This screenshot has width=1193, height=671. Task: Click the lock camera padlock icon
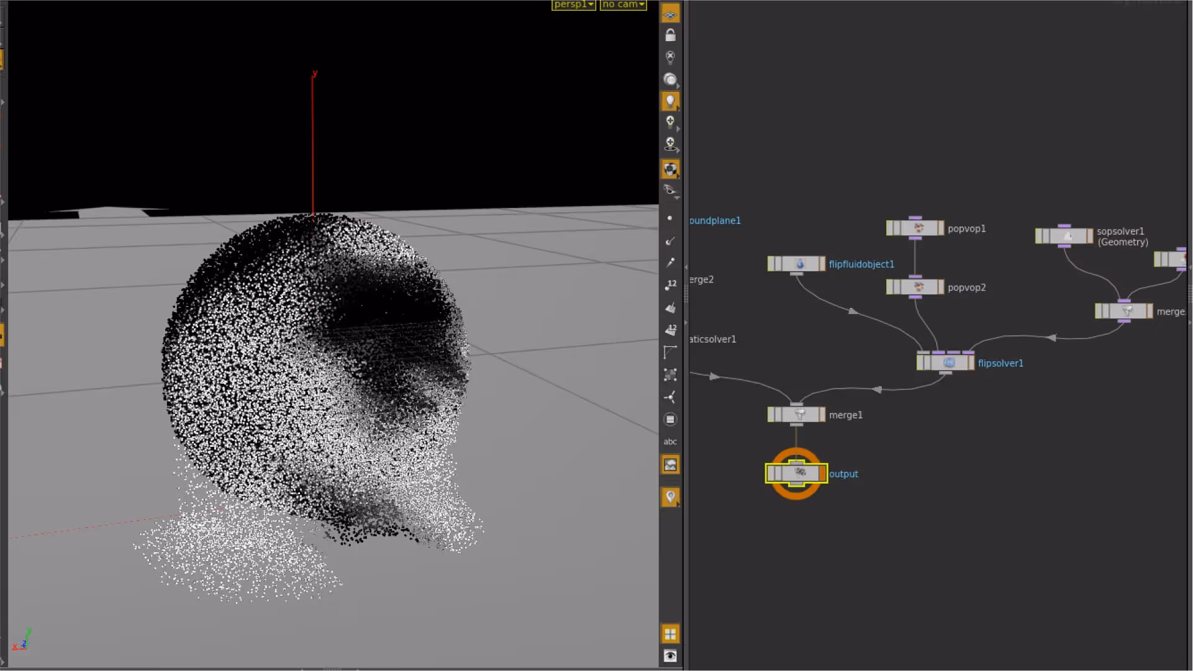pyautogui.click(x=670, y=36)
